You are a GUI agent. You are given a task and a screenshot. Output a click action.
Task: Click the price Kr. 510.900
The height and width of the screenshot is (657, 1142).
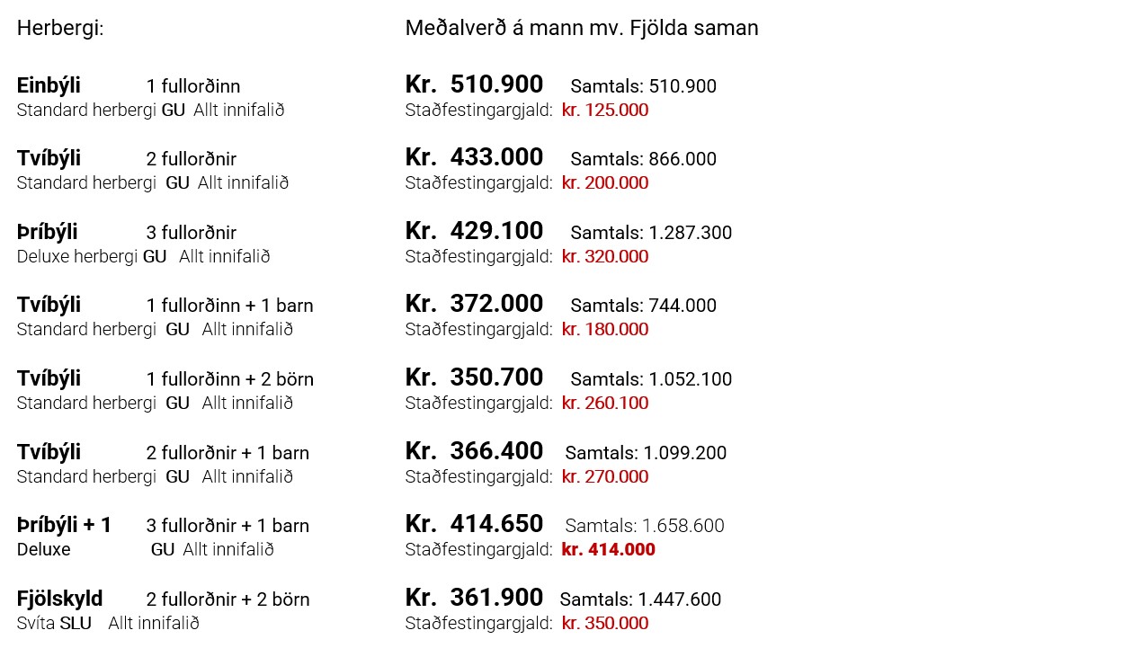point(474,85)
